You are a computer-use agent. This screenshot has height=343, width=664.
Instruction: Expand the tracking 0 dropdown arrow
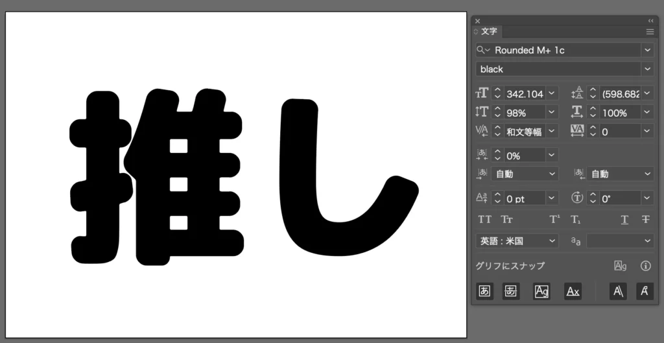648,131
